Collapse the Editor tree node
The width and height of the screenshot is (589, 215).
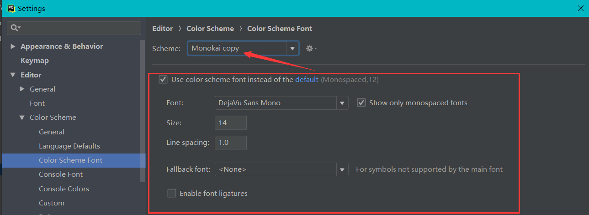pyautogui.click(x=13, y=75)
